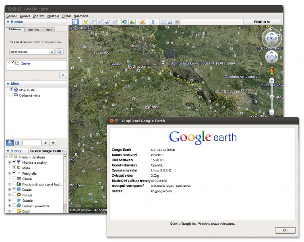Show the ruler tool
The height and width of the screenshot is (242, 304).
click(153, 22)
